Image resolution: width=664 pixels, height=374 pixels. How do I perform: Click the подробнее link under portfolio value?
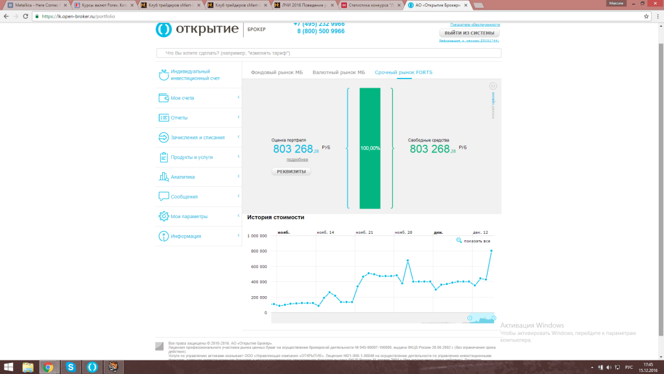297,159
